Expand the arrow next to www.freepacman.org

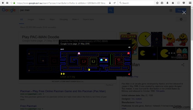42,109
